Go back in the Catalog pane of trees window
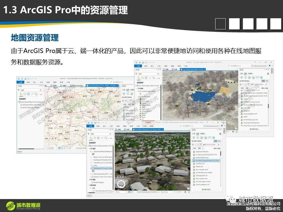283x212 pixels. tap(193, 145)
